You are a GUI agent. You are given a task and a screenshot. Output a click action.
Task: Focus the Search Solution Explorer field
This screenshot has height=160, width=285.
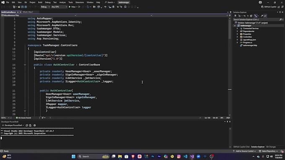pyautogui.click(x=256, y=20)
